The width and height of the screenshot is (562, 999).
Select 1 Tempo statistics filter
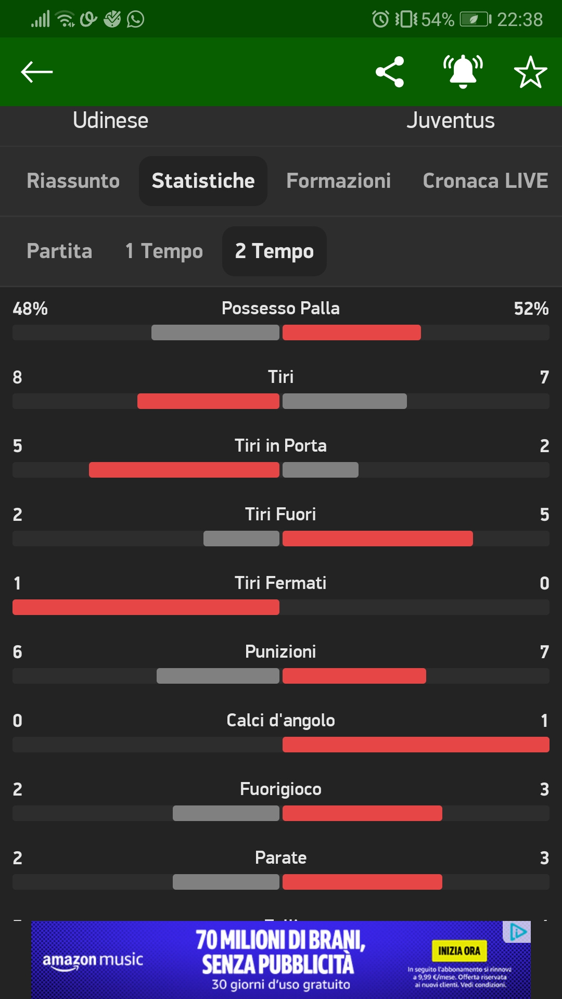coord(164,251)
